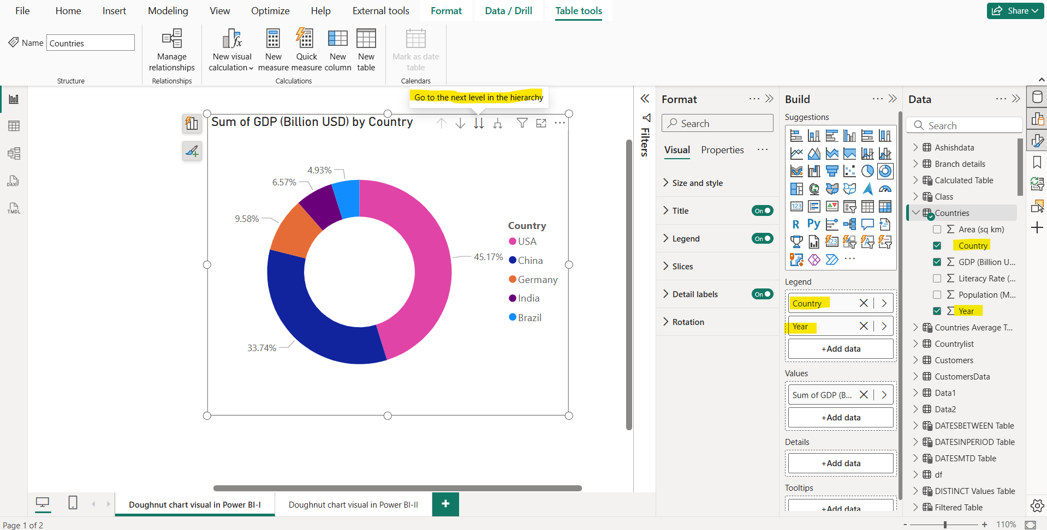Disable the Detail labels toggle
Viewport: 1047px width, 530px height.
coord(762,294)
